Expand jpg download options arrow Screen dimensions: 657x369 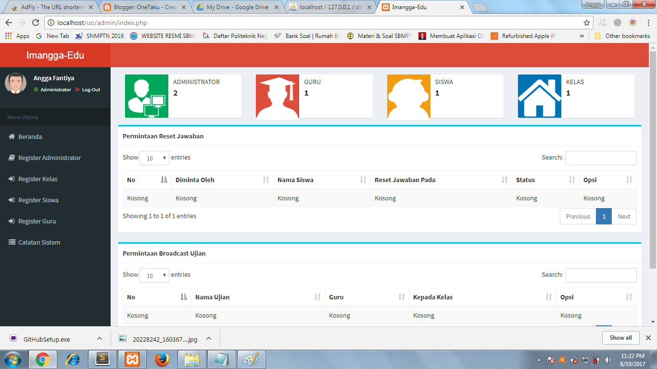(x=209, y=338)
